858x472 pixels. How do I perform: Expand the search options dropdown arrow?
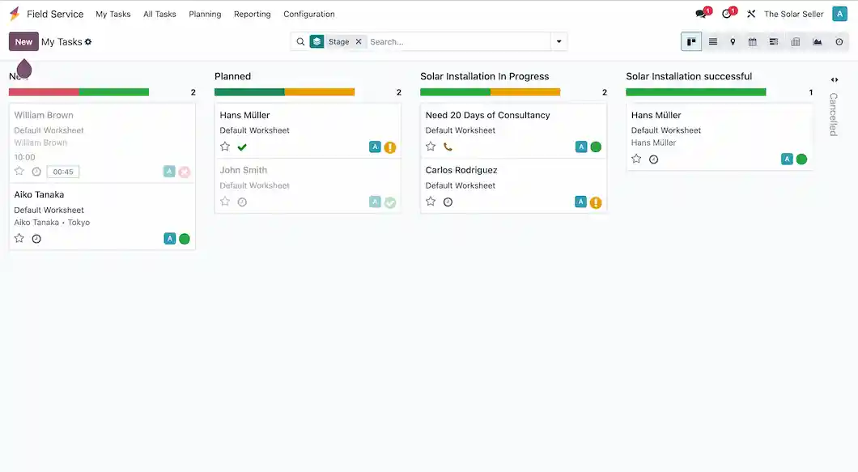point(559,41)
